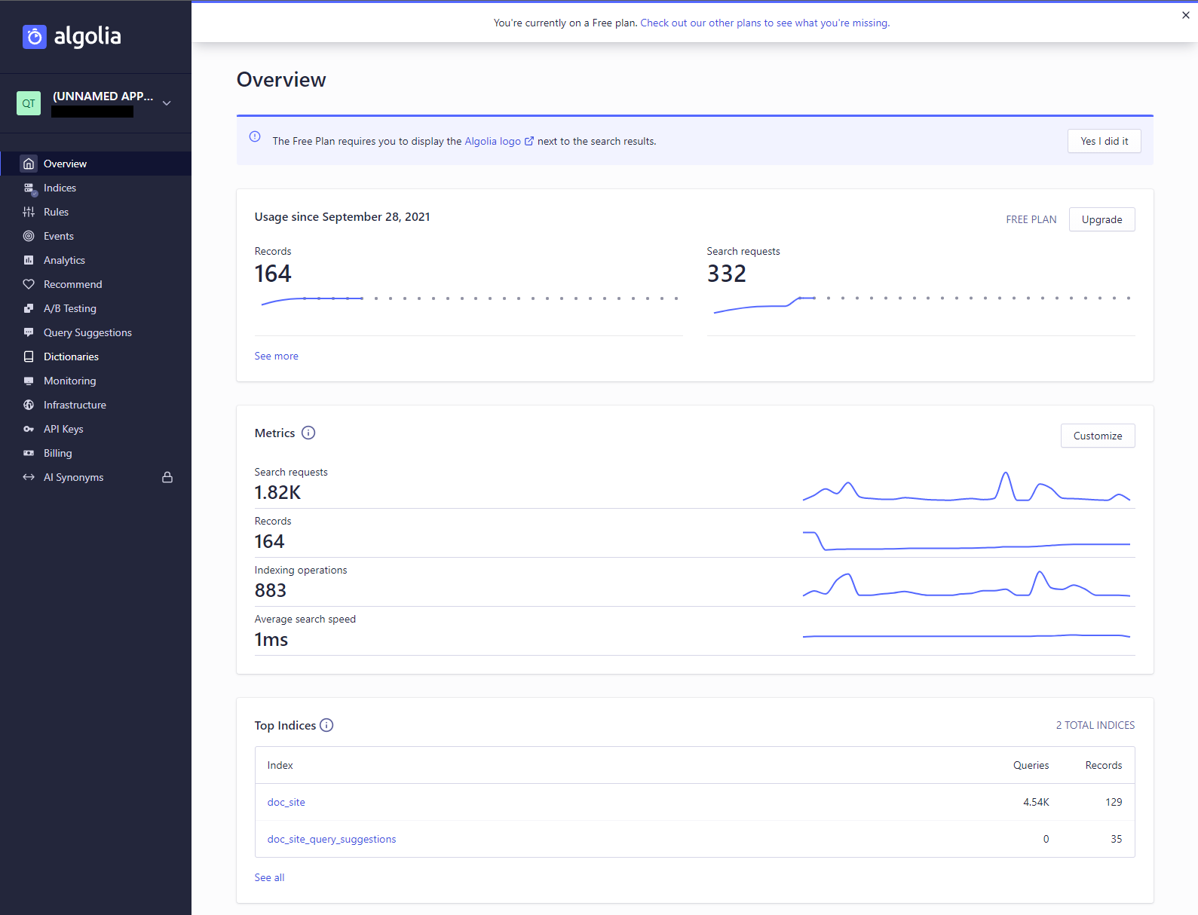This screenshot has width=1198, height=915.
Task: Click the Top Indices info icon
Action: [x=326, y=725]
